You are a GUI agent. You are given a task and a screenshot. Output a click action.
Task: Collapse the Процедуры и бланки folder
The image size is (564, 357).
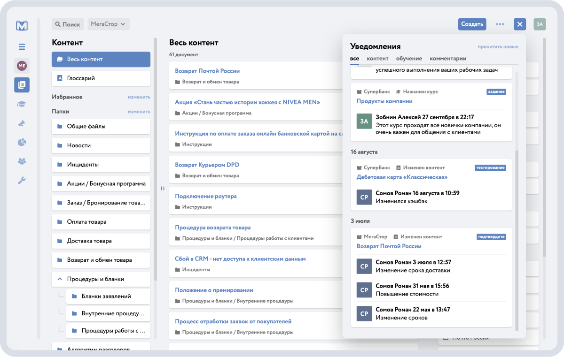tap(60, 279)
